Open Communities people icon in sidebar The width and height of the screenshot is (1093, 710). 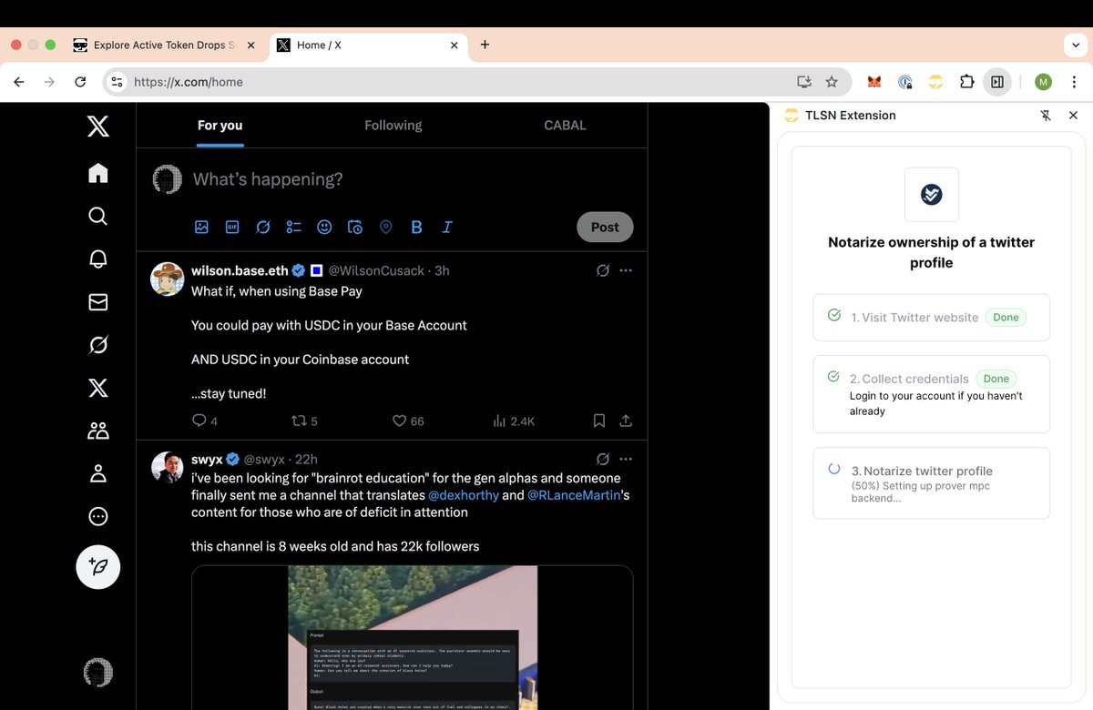(x=98, y=431)
